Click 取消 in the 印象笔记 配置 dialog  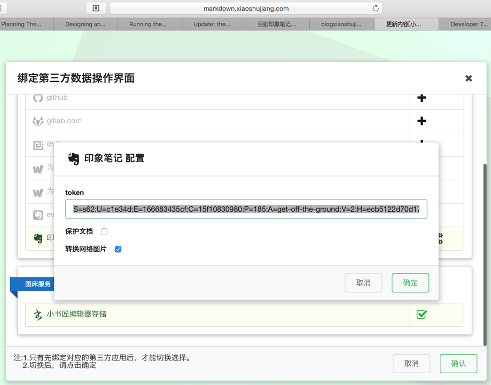pyautogui.click(x=363, y=283)
